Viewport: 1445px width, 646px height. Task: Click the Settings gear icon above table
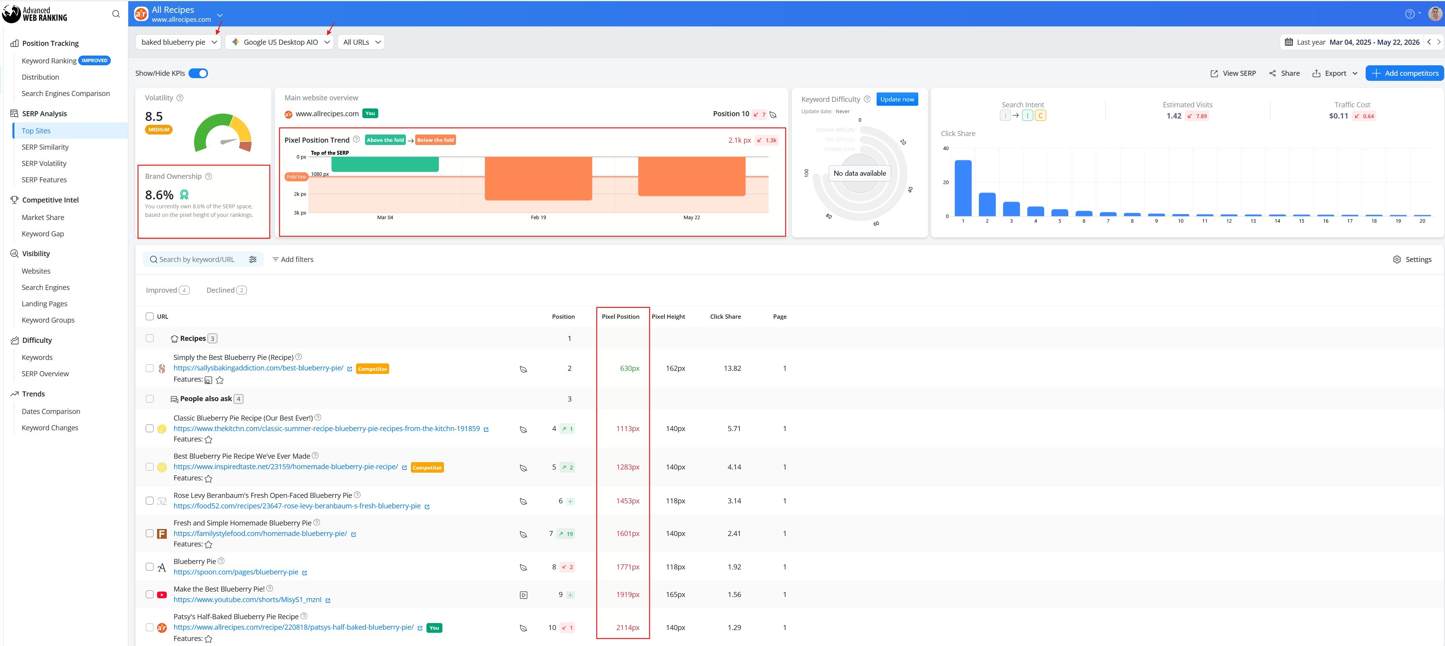(x=1397, y=259)
